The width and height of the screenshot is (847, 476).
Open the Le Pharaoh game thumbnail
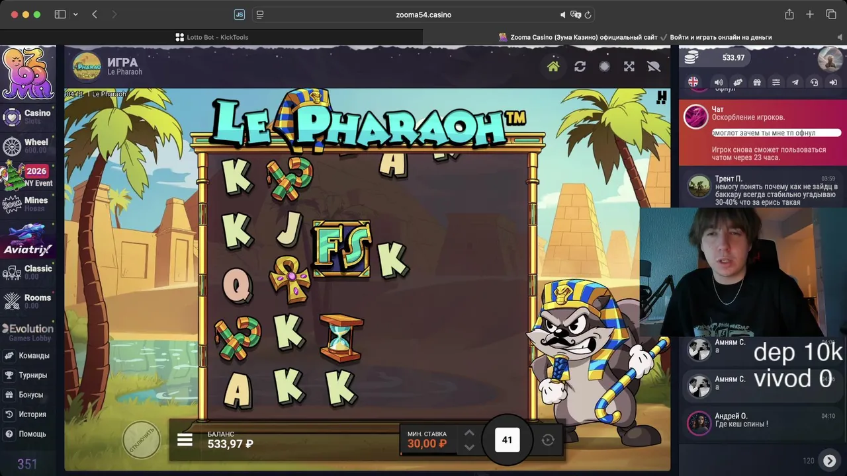pos(87,66)
